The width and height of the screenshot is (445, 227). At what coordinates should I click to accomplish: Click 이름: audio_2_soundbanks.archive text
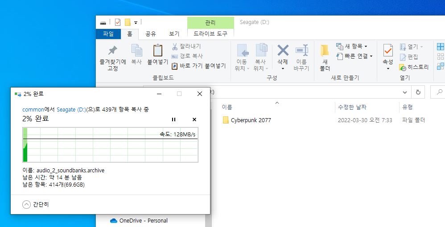pos(63,171)
